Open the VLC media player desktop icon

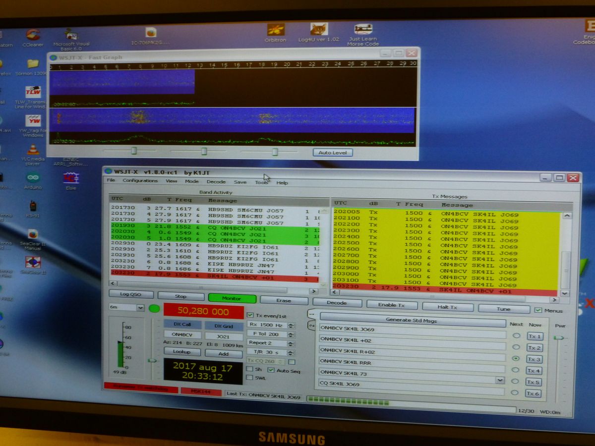[x=33, y=155]
